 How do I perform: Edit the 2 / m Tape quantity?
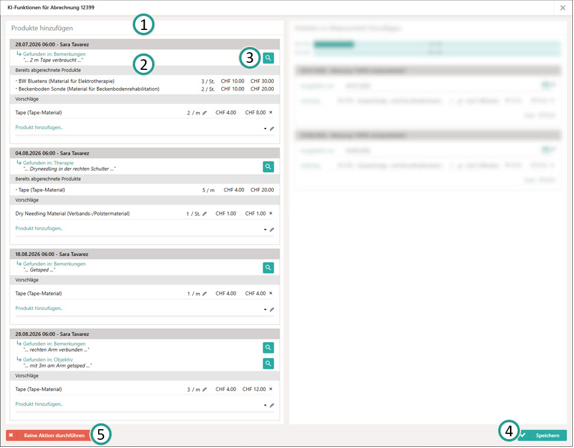204,113
